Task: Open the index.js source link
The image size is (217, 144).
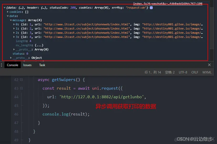Action: click(168, 3)
